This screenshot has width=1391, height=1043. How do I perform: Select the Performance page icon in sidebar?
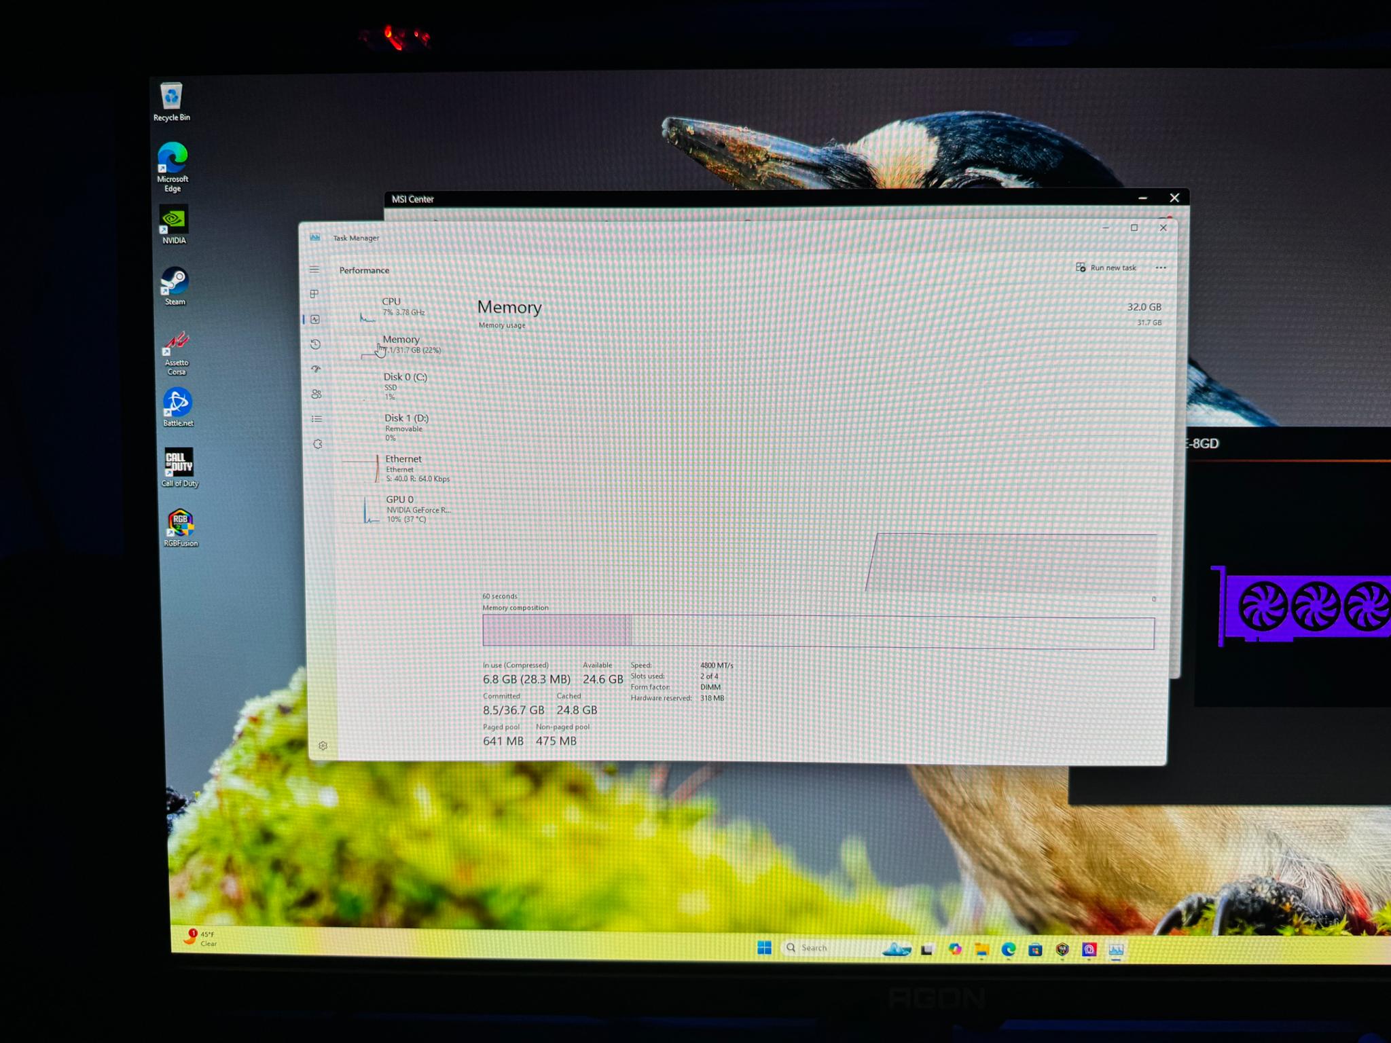[x=315, y=319]
